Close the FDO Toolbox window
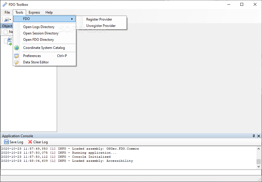 [x=255, y=4]
